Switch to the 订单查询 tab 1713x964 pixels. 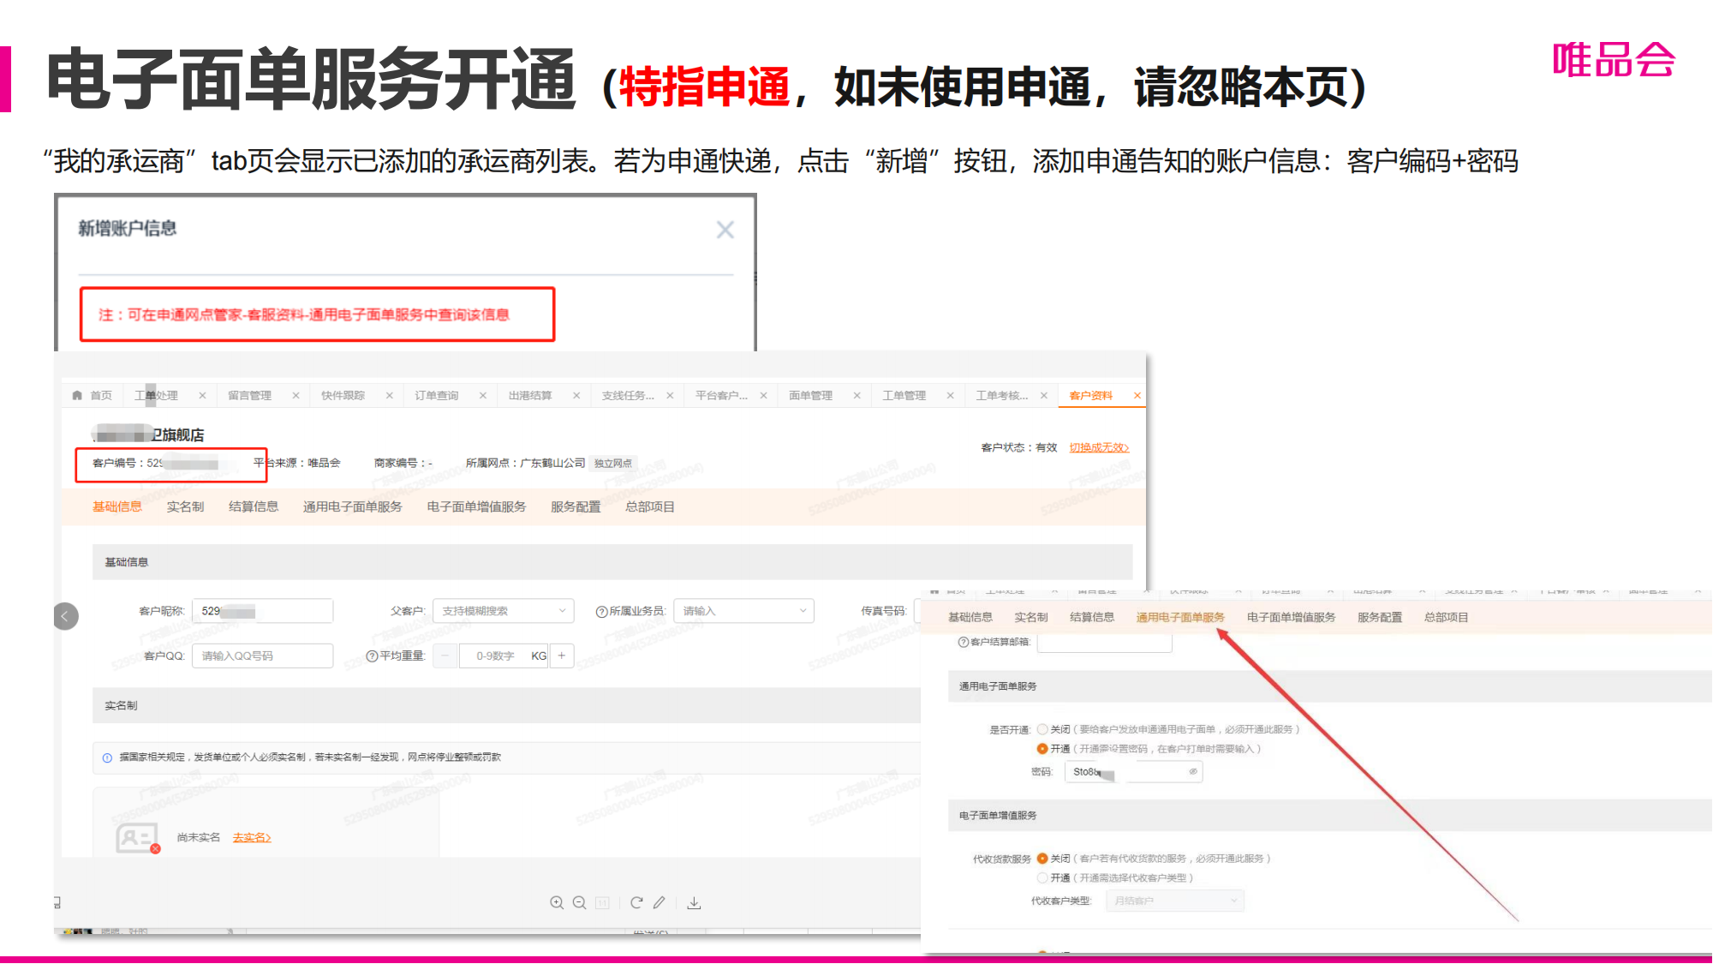436,395
